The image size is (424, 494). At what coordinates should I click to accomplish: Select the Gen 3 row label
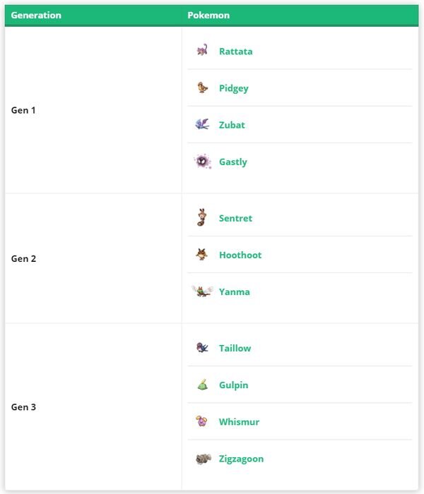coord(23,407)
